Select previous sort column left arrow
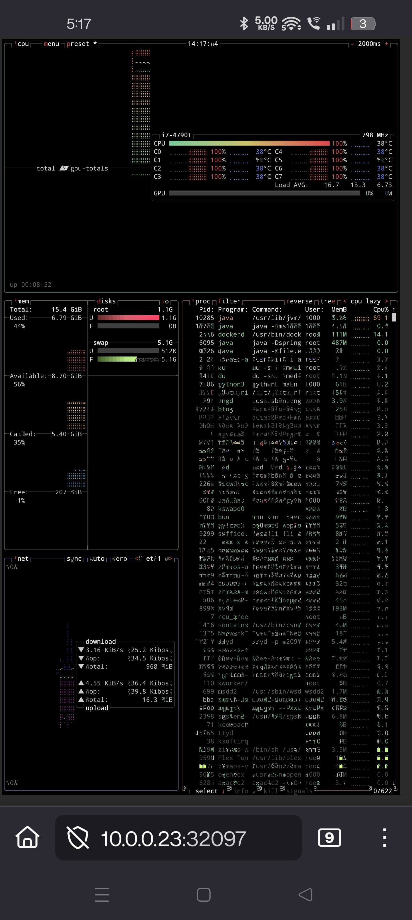 pyautogui.click(x=345, y=301)
